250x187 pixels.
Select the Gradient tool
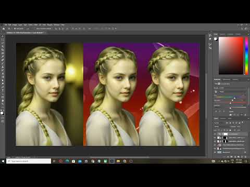tap(3, 77)
